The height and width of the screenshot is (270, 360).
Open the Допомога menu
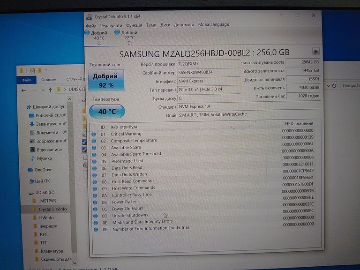pyautogui.click(x=184, y=24)
